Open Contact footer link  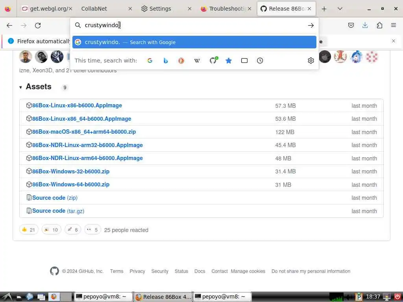point(220,271)
